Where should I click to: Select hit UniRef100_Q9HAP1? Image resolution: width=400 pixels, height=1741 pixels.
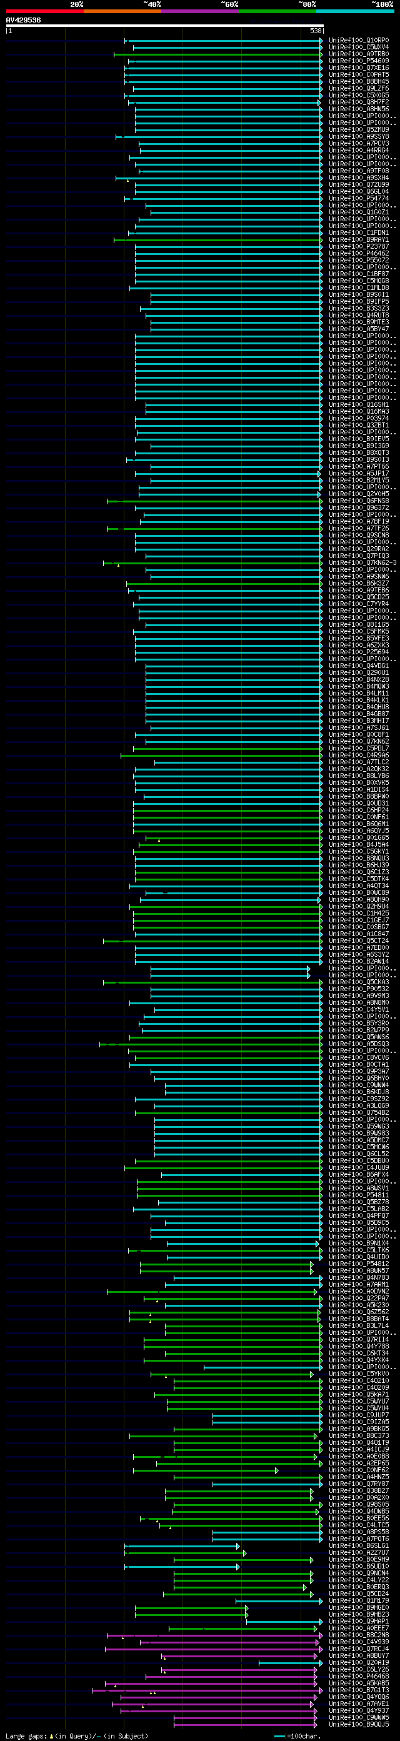pyautogui.click(x=359, y=1620)
